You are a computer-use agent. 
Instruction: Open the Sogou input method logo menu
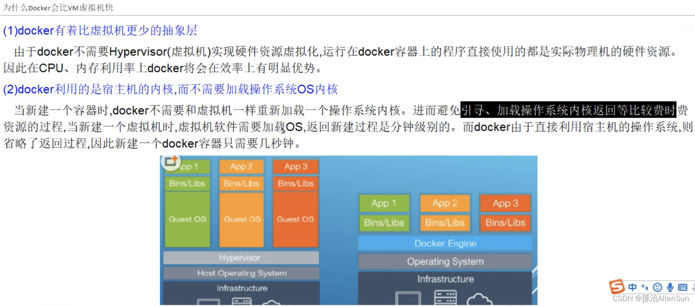click(617, 287)
